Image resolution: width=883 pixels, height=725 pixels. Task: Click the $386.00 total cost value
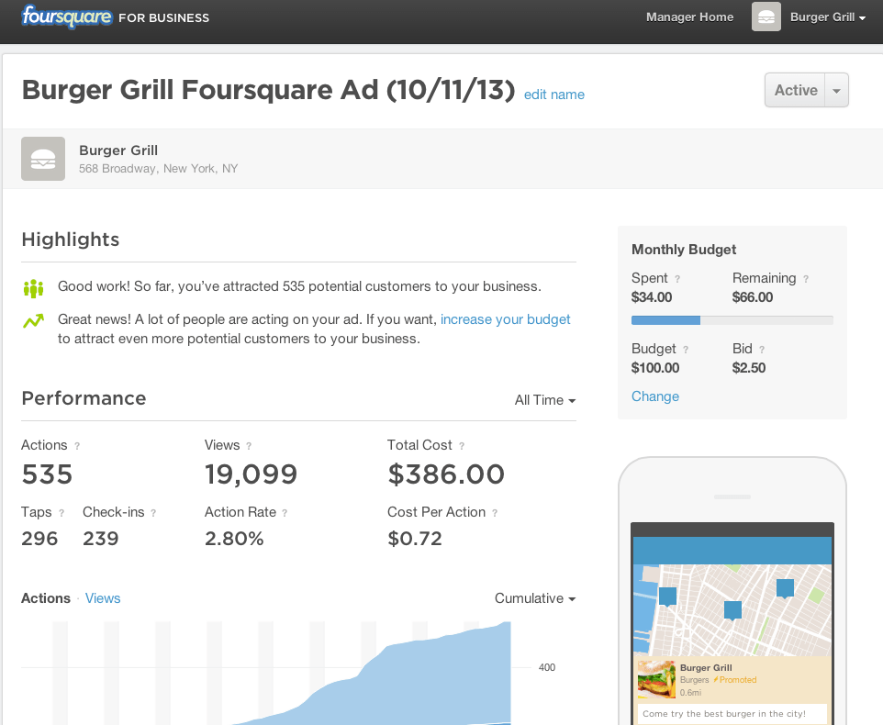pos(446,474)
